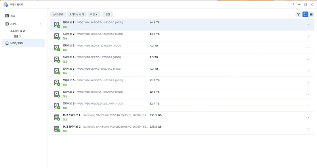The image size is (317, 168).
Task: Click the 저장소 storage icon in sidebar
Action: (x=7, y=24)
